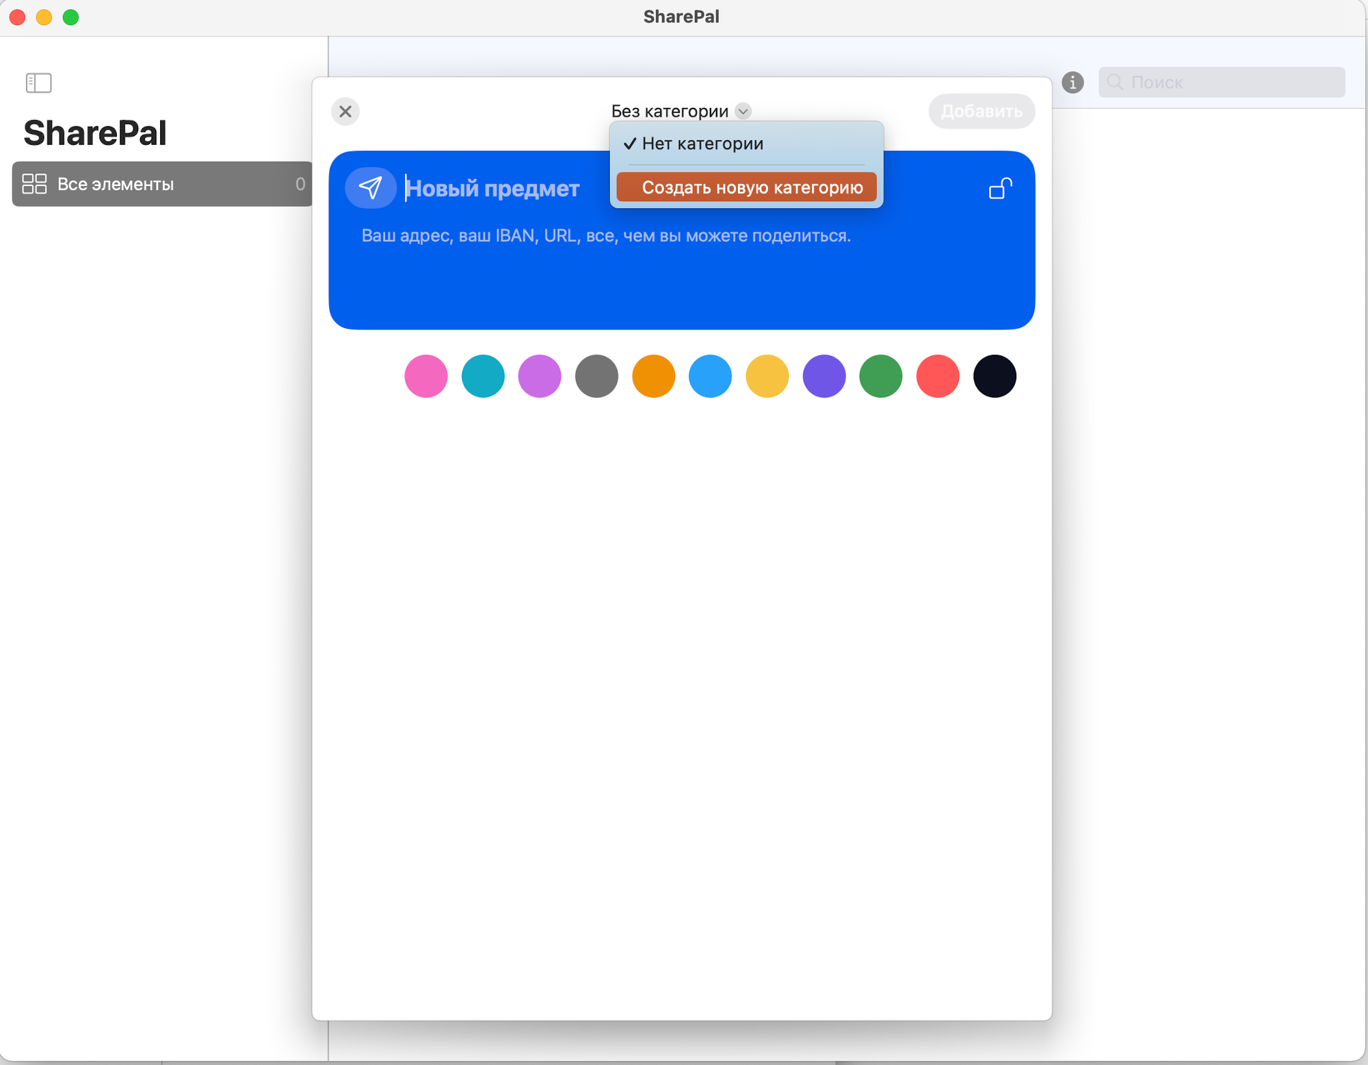
Task: Click the paper plane share icon
Action: click(370, 188)
